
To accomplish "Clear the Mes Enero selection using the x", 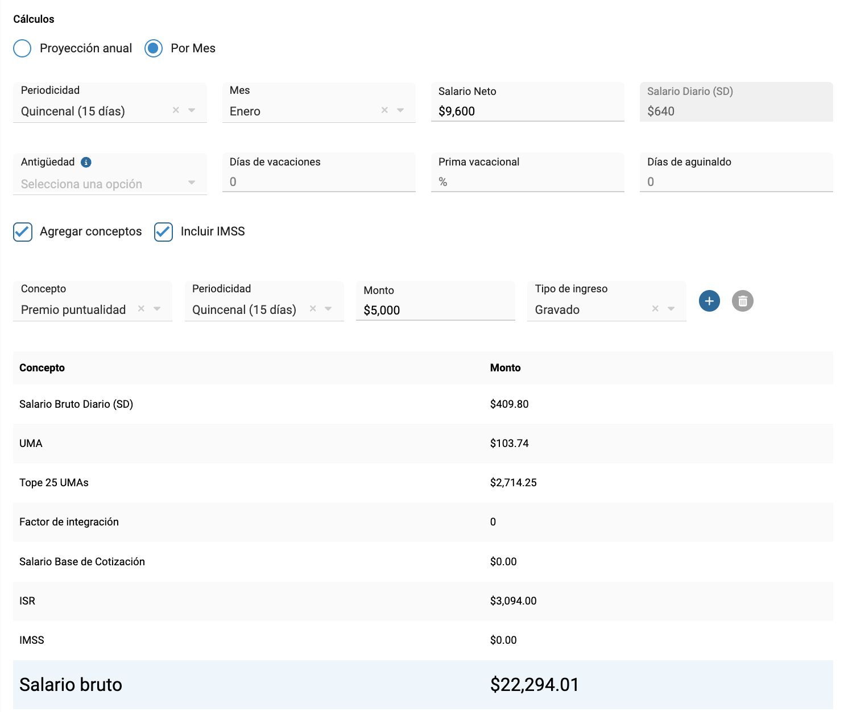I will tap(384, 110).
